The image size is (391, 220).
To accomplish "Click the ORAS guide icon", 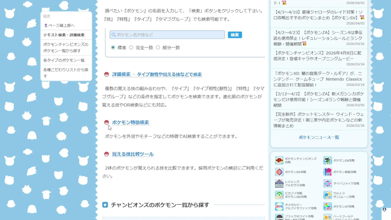I will coord(279,207).
